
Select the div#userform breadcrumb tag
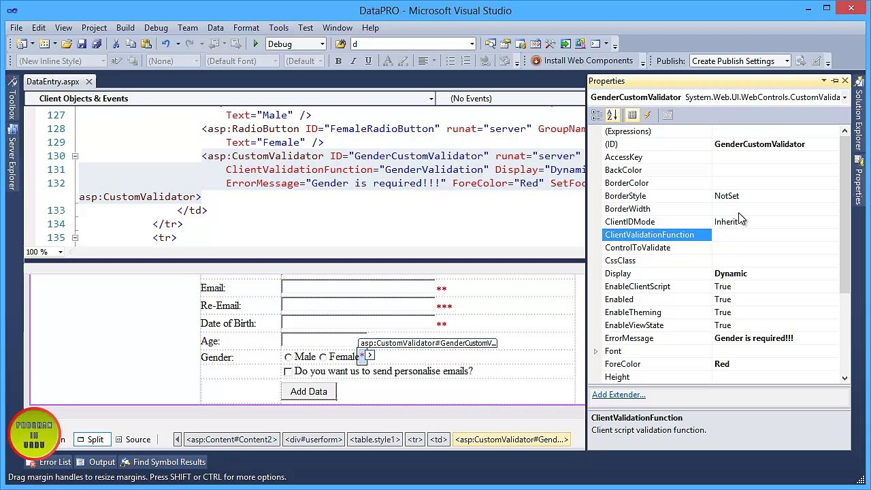tap(313, 440)
